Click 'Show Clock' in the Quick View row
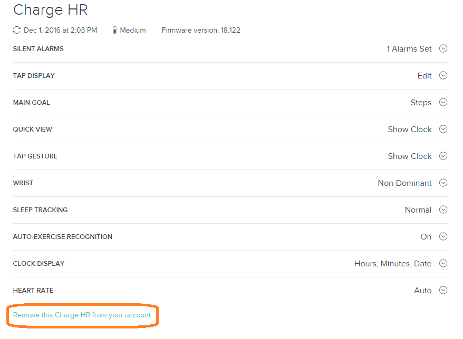 (410, 129)
